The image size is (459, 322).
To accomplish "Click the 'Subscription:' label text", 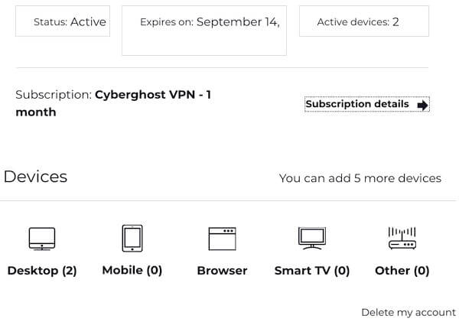I will (x=54, y=95).
